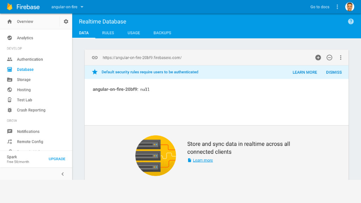Go to Overview in the sidebar

click(25, 21)
